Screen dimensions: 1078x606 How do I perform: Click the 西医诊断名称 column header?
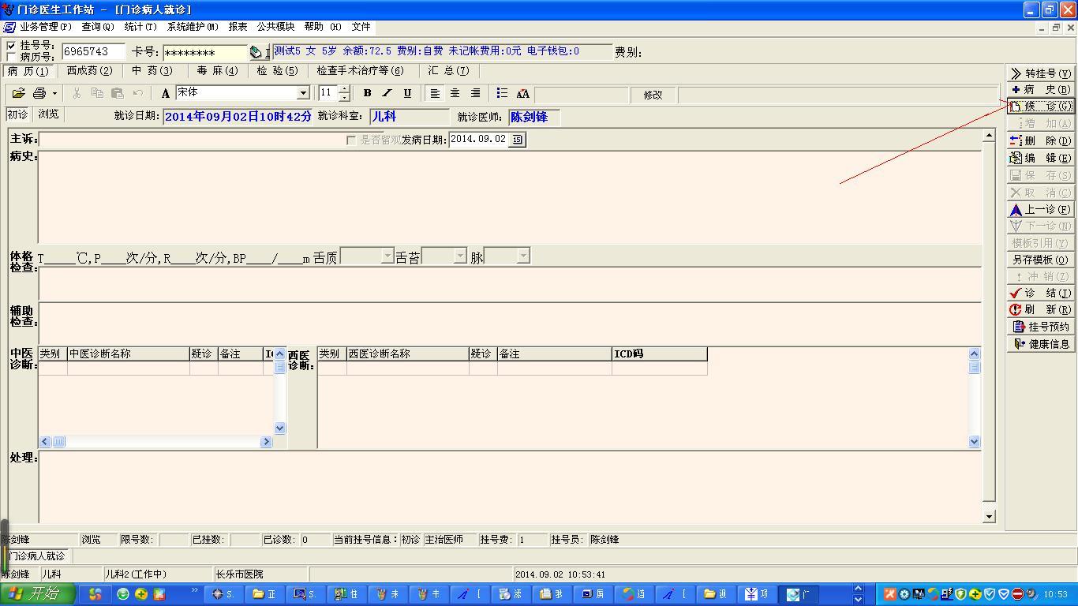[x=408, y=354]
